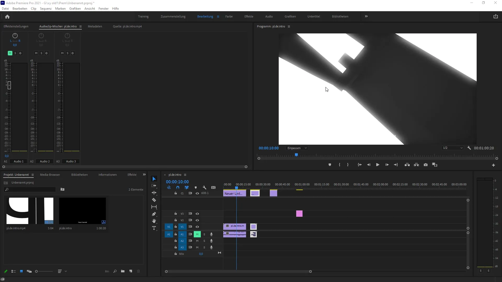
Task: Open sort icons dropdown in Project panel
Action: 62,271
